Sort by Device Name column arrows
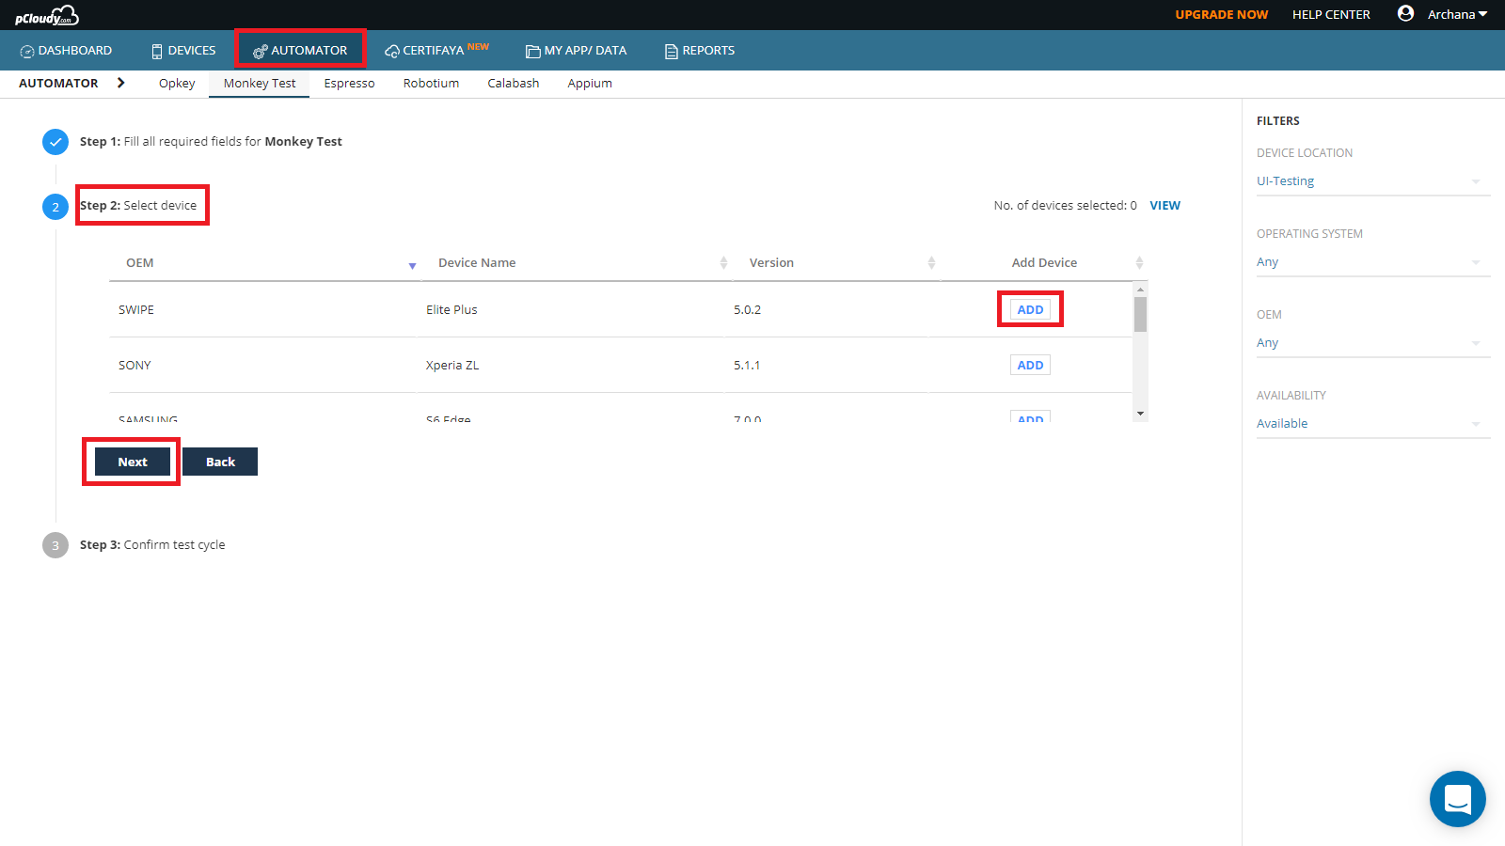This screenshot has height=846, width=1505. coord(723,263)
